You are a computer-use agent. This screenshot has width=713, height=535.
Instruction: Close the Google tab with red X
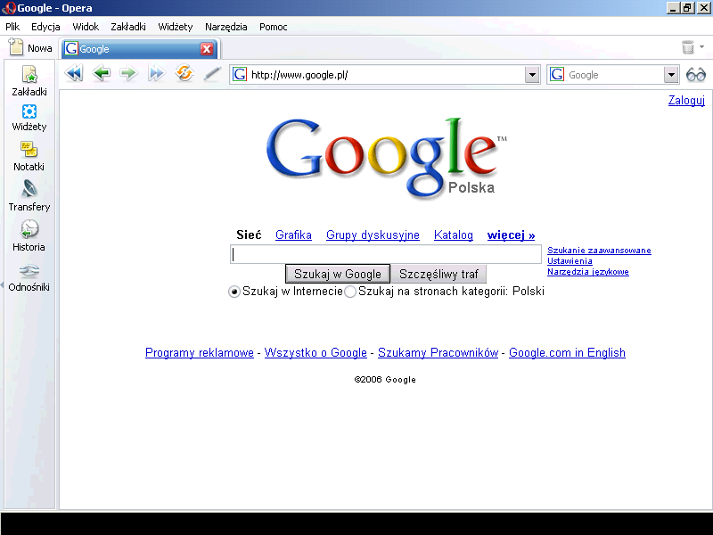207,49
